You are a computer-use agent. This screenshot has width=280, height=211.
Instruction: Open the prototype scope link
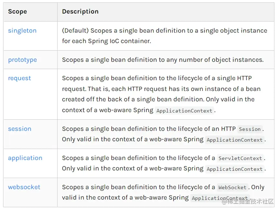(23, 60)
